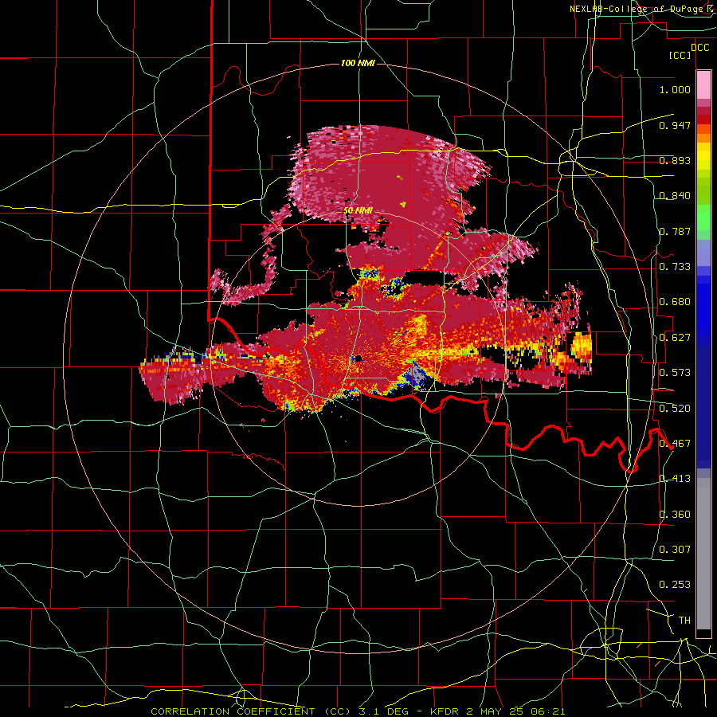Click the 0.840 scale value

coord(675,196)
